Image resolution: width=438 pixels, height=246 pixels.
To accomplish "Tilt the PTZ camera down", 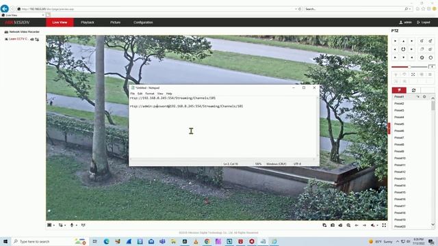I will tap(403, 57).
